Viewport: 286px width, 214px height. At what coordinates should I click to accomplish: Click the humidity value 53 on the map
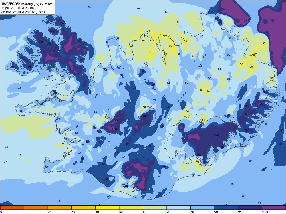pos(185,41)
